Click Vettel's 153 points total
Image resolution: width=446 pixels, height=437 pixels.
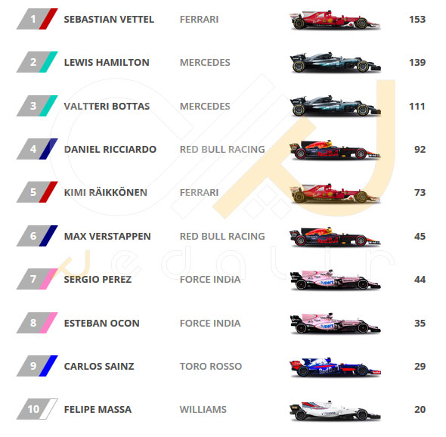(417, 20)
